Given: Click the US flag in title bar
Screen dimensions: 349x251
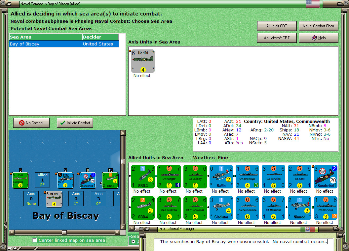Looking at the screenshot, I should (313, 4).
